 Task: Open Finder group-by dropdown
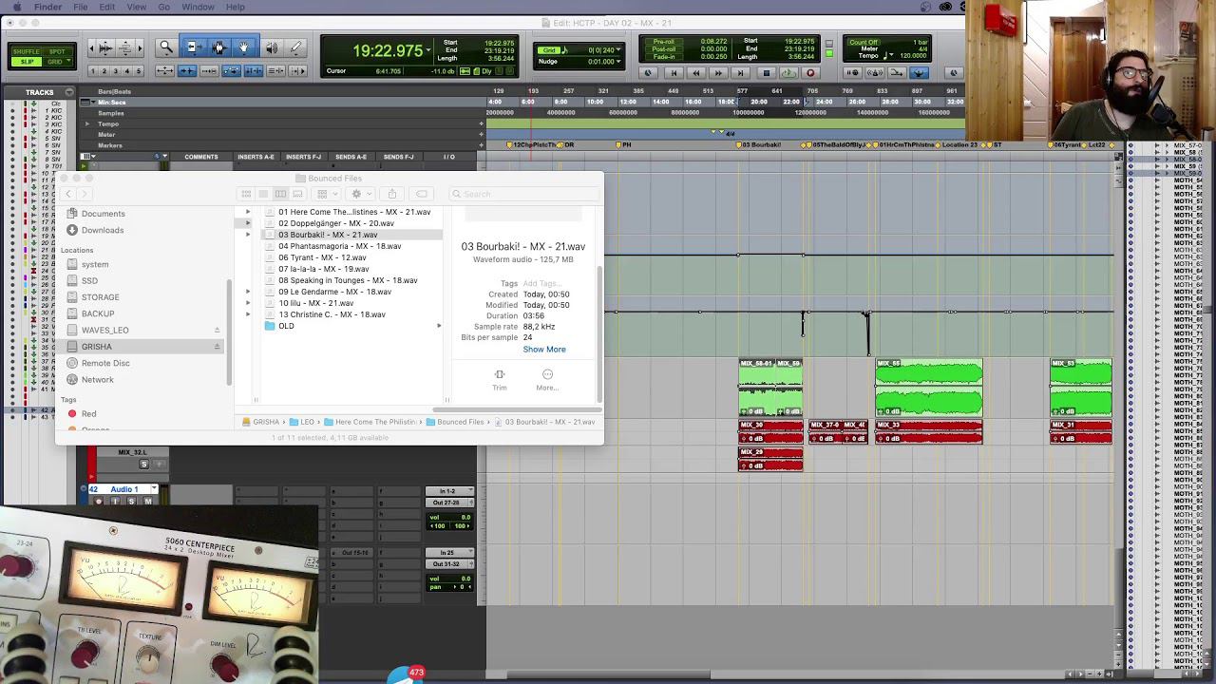click(327, 194)
